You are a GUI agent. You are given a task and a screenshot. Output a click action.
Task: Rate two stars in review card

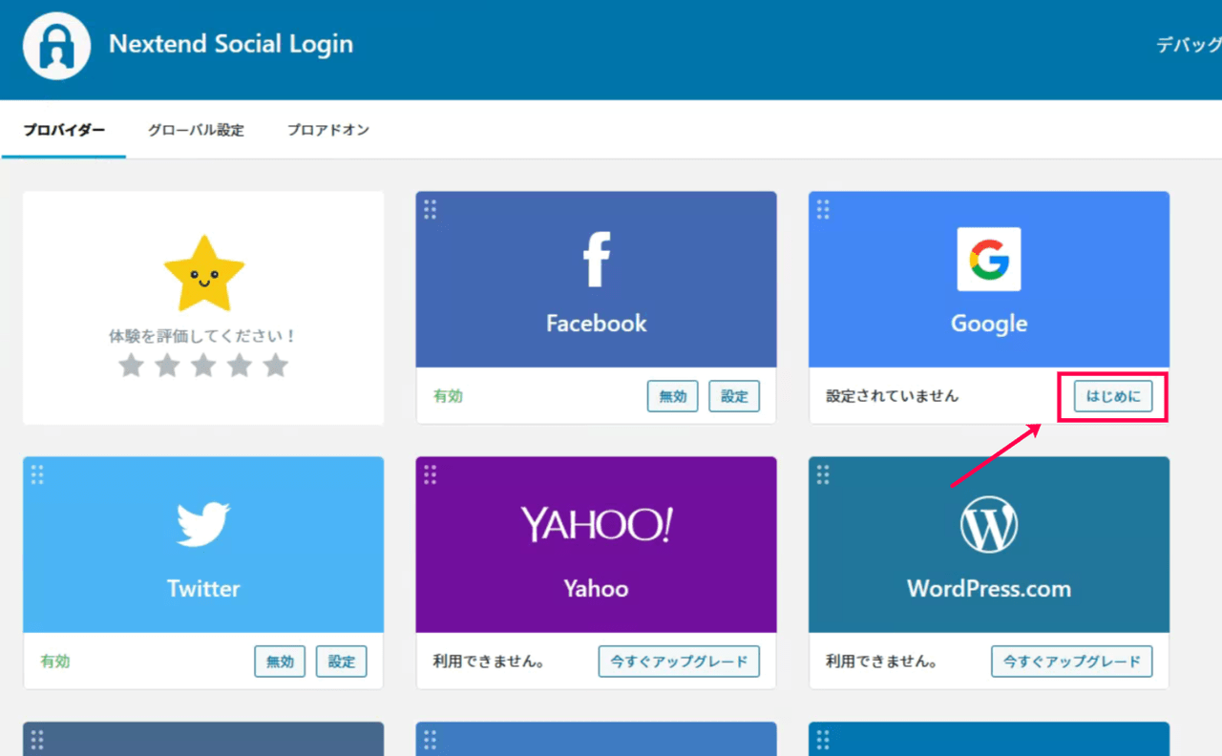click(x=167, y=366)
